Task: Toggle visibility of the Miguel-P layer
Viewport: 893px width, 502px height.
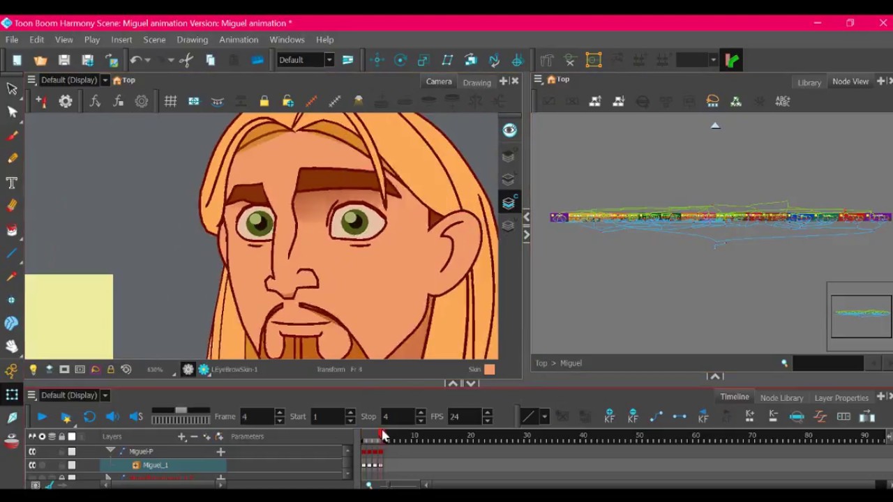Action: [x=32, y=452]
